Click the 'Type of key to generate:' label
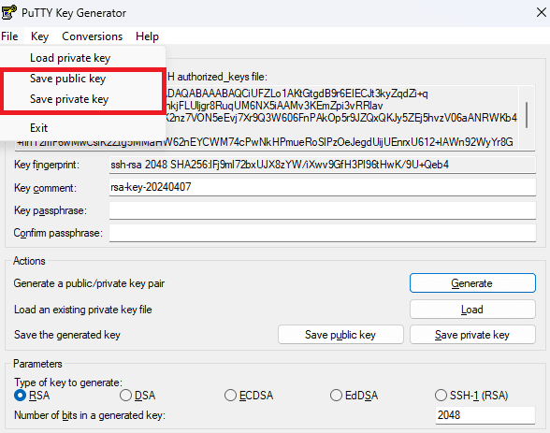 pos(68,382)
